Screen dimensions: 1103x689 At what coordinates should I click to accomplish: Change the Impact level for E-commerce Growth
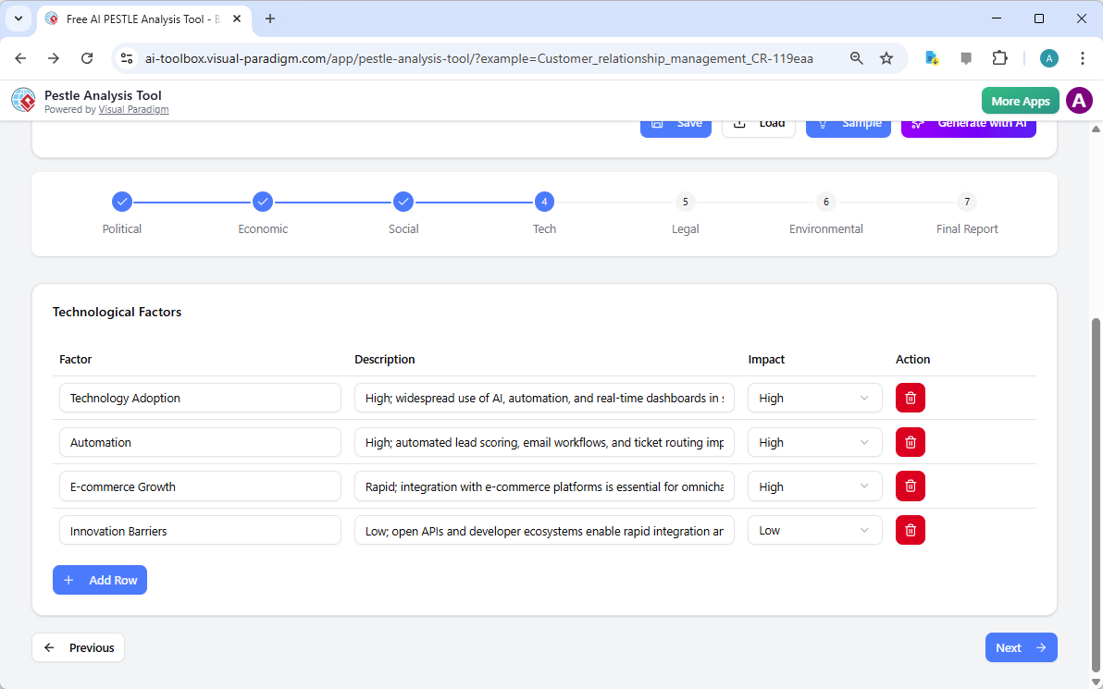(x=813, y=486)
